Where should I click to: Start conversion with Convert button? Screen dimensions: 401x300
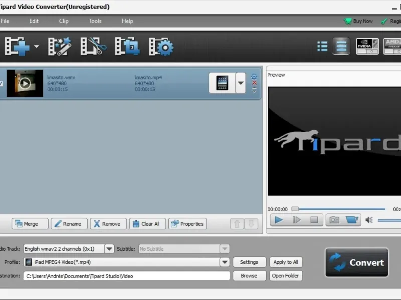click(x=357, y=262)
